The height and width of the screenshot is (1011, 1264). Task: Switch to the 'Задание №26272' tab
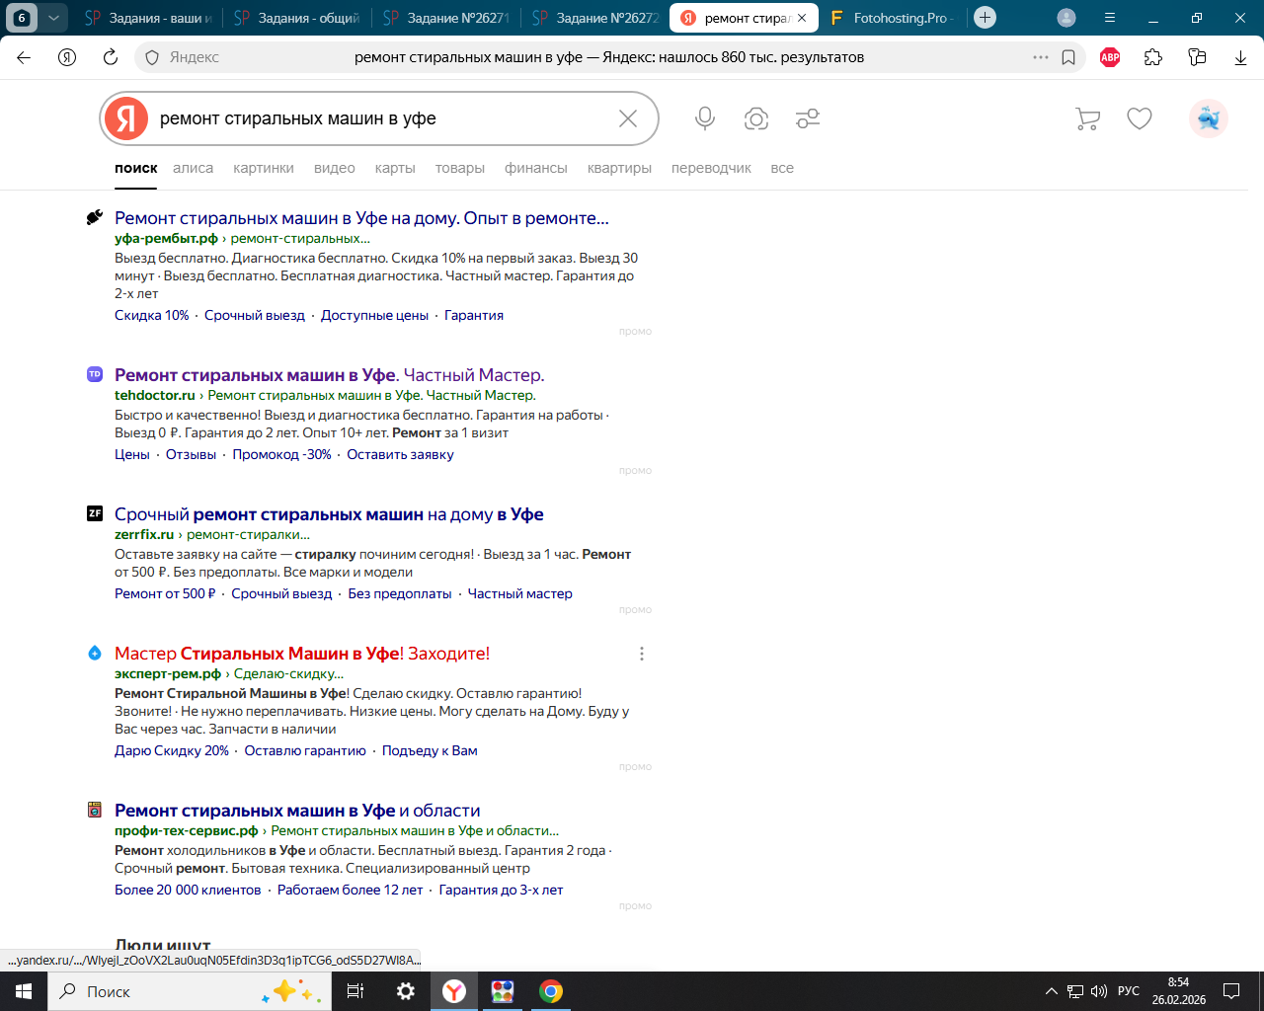pyautogui.click(x=596, y=18)
